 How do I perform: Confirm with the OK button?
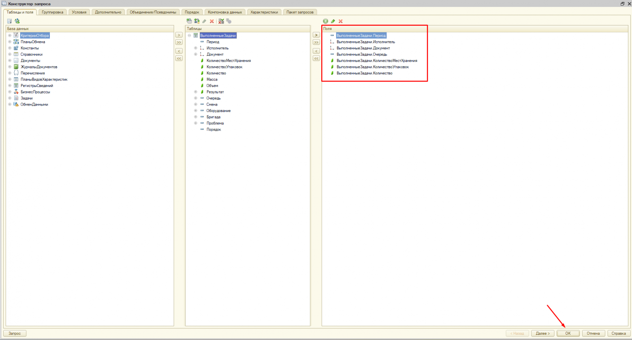(568, 334)
